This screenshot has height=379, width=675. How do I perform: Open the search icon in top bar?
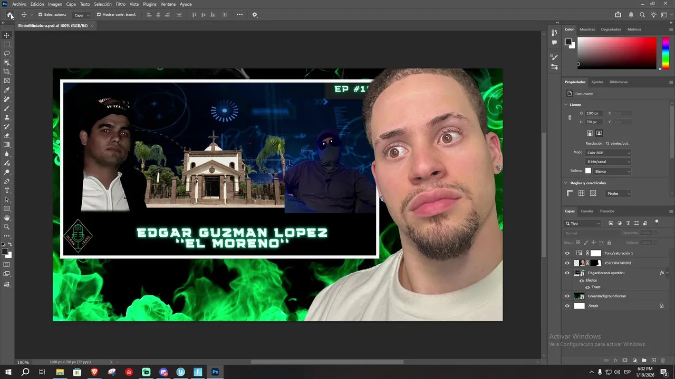642,15
